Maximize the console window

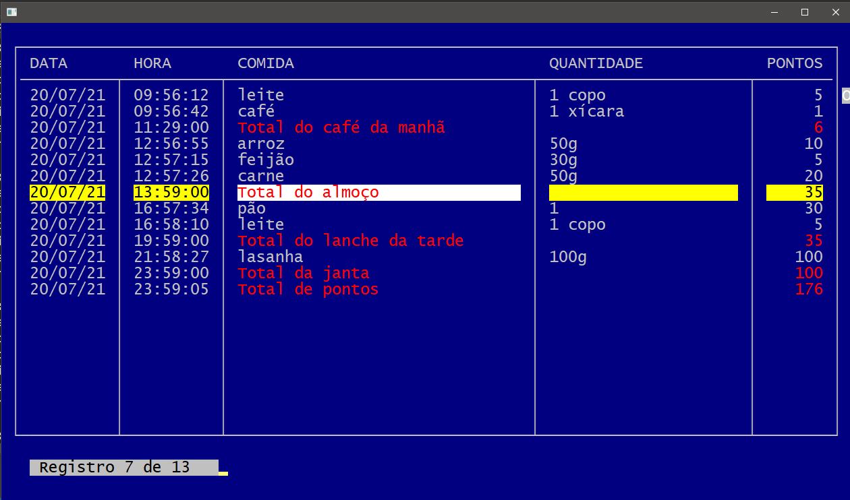click(x=805, y=11)
